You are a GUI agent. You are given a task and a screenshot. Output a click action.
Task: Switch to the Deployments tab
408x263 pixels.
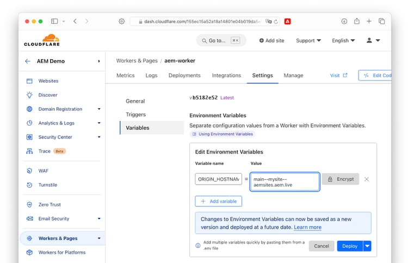coord(184,76)
